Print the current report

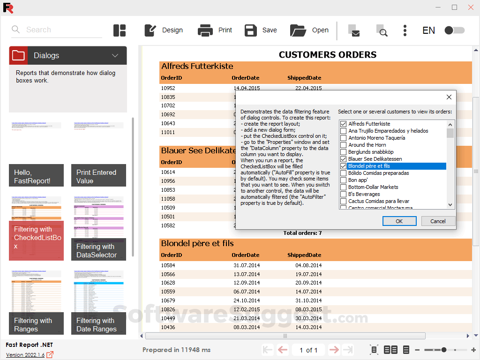(x=215, y=30)
